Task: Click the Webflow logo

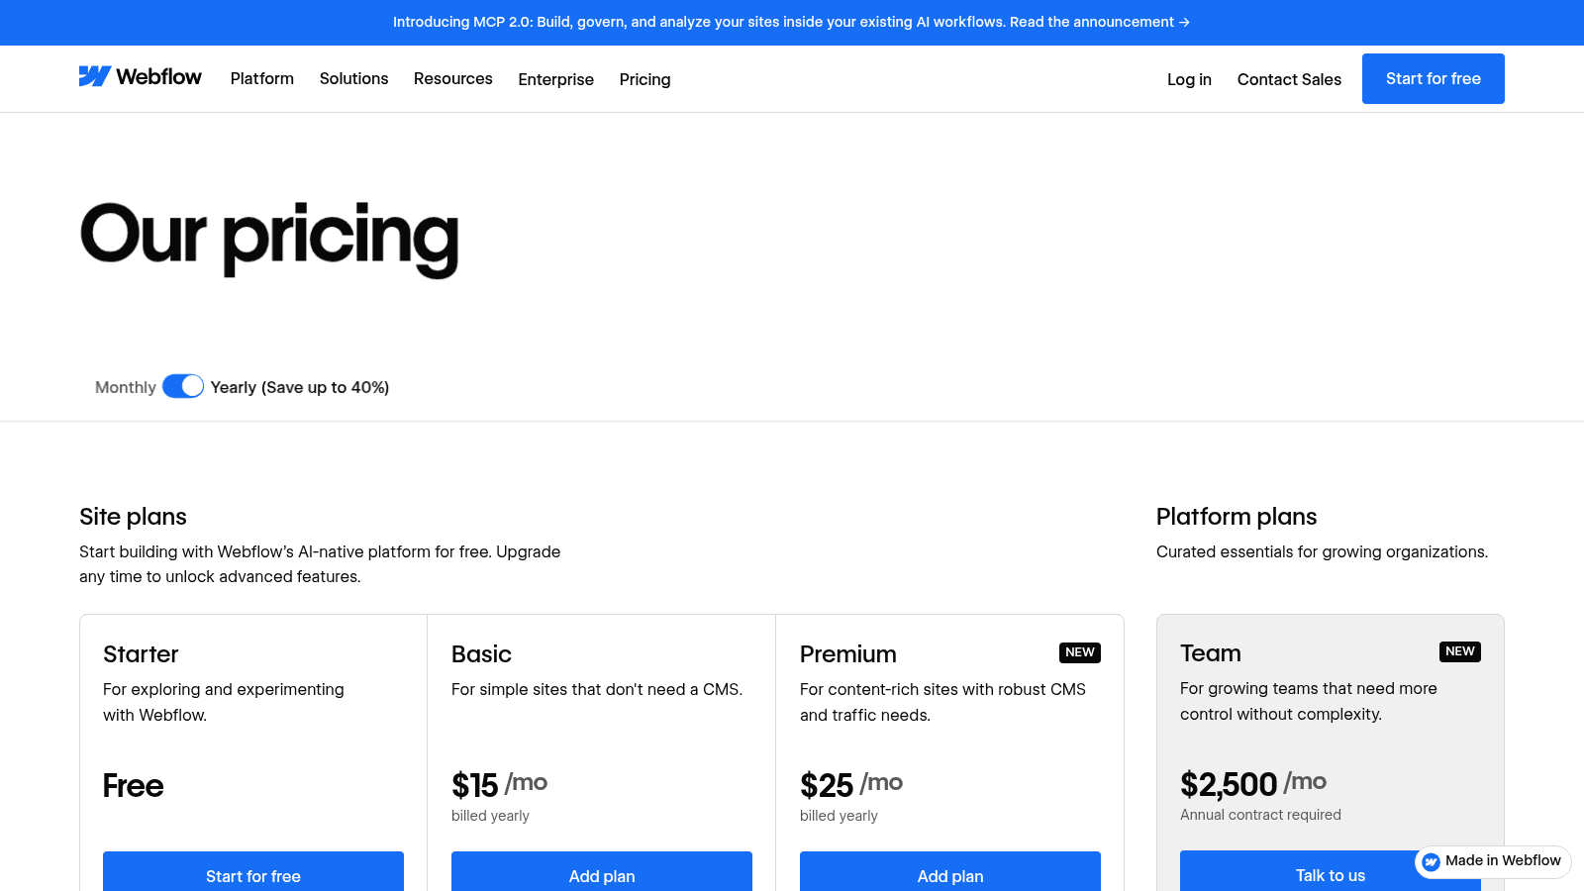Action: tap(140, 77)
